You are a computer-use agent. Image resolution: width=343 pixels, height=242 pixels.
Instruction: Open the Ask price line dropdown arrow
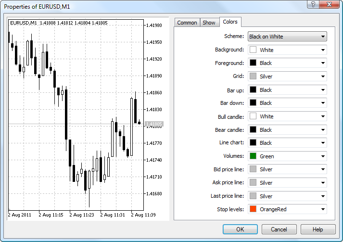click(323, 183)
